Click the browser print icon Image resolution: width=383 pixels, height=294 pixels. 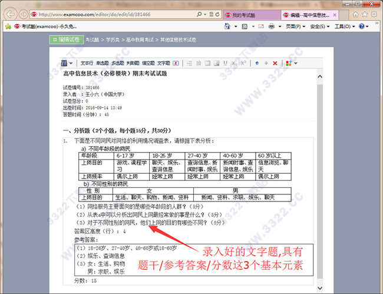[x=271, y=27]
